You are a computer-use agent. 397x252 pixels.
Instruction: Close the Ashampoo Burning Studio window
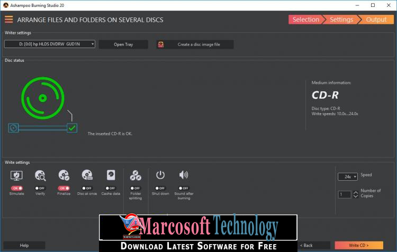pyautogui.click(x=389, y=5)
